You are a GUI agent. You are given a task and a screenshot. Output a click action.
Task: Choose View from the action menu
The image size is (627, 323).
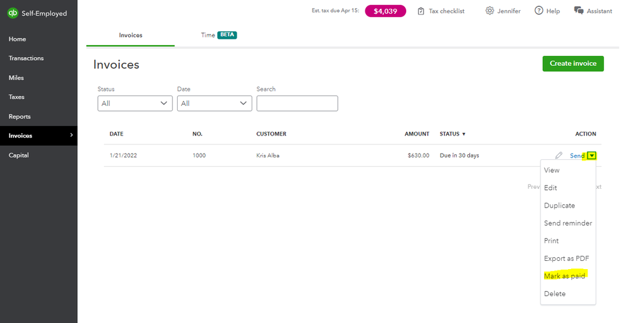(x=552, y=171)
